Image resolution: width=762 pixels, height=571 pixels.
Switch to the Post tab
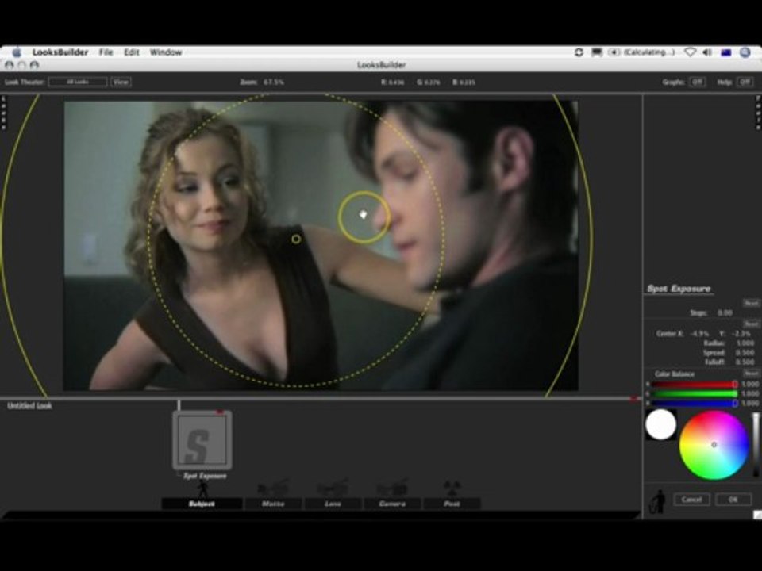coord(452,504)
